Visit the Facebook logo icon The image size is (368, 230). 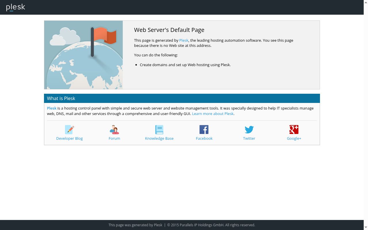tap(204, 130)
